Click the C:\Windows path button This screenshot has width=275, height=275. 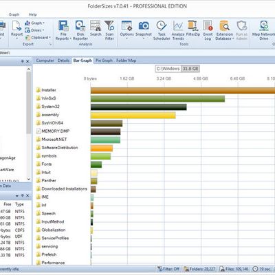click(x=168, y=69)
